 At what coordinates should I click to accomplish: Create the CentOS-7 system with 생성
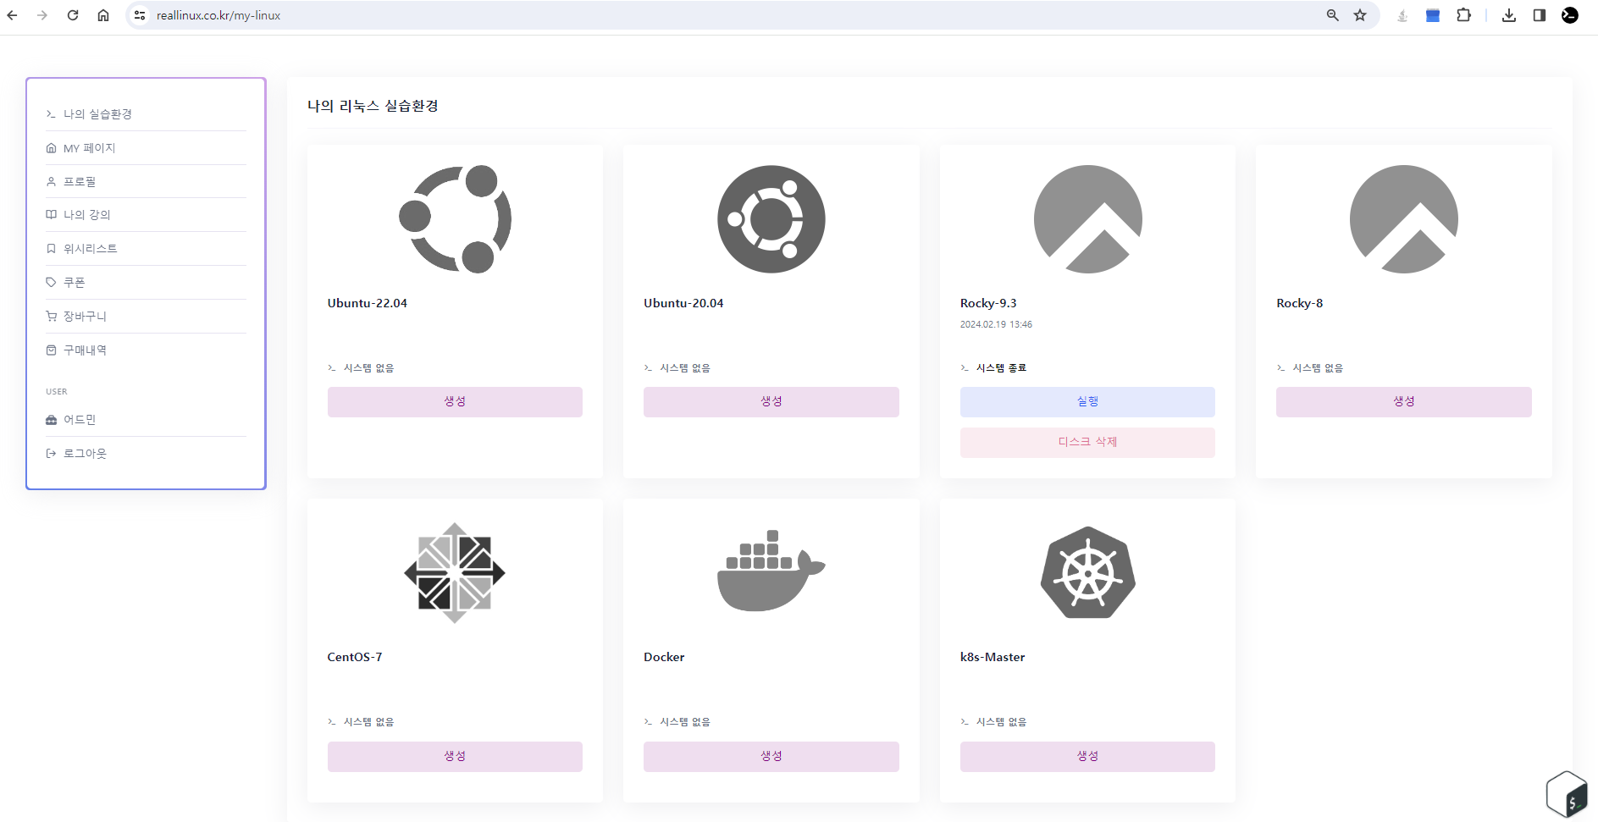tap(455, 756)
